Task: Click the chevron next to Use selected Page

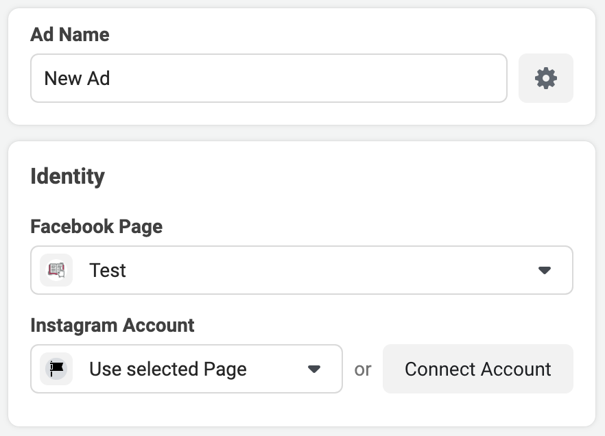Action: tap(315, 369)
